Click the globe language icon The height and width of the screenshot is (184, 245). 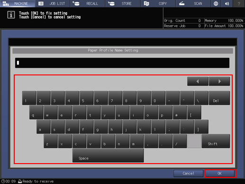pos(216,3)
